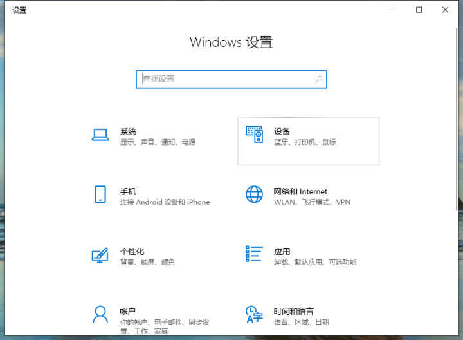This screenshot has width=463, height=340.
Task: Maximize the 设置 window
Action: click(419, 10)
